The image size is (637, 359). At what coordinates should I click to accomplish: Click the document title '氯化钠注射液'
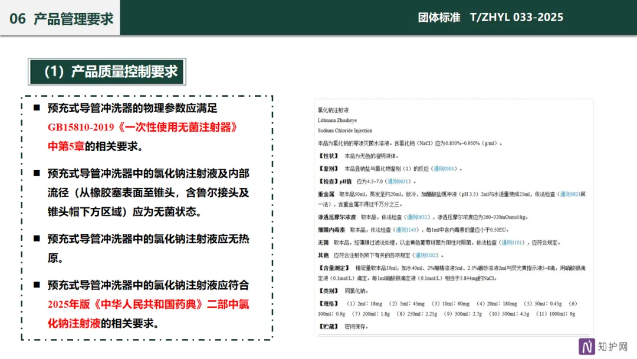pyautogui.click(x=333, y=110)
